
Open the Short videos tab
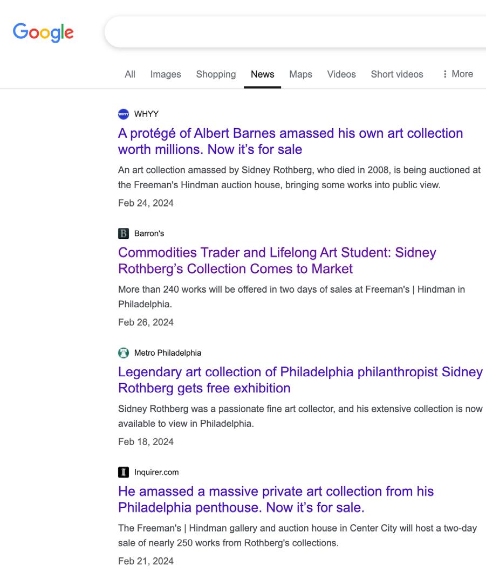click(x=397, y=74)
